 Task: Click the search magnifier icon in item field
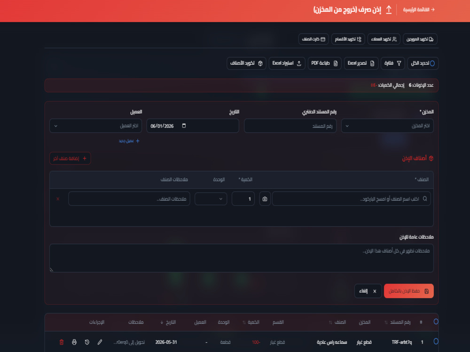(x=425, y=199)
